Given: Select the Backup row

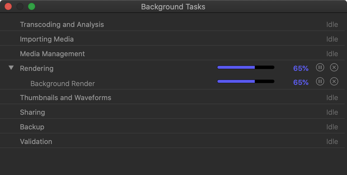Looking at the screenshot, I should click(x=32, y=127).
